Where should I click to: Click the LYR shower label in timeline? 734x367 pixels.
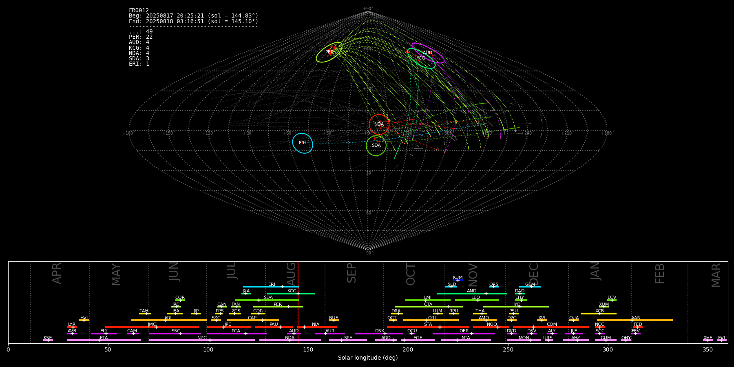pos(72,325)
